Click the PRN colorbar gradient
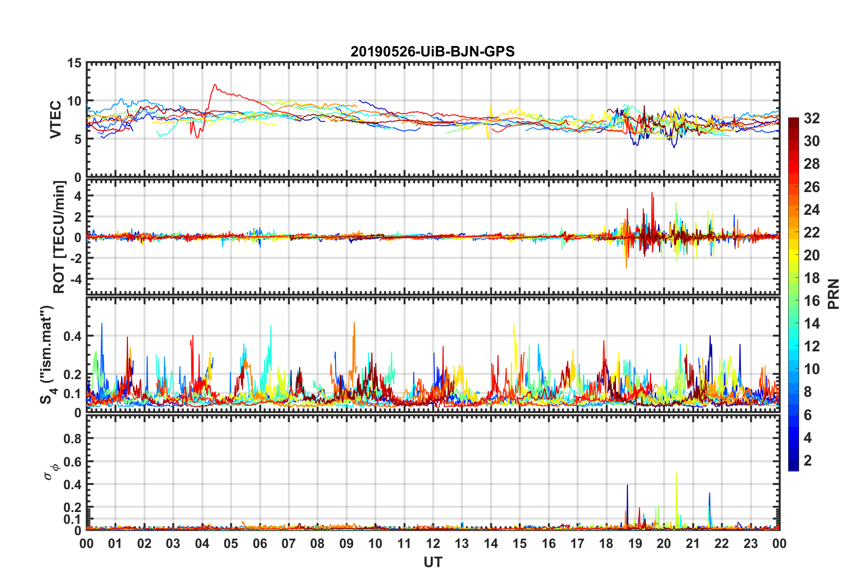This screenshot has width=866, height=588. pyautogui.click(x=793, y=294)
